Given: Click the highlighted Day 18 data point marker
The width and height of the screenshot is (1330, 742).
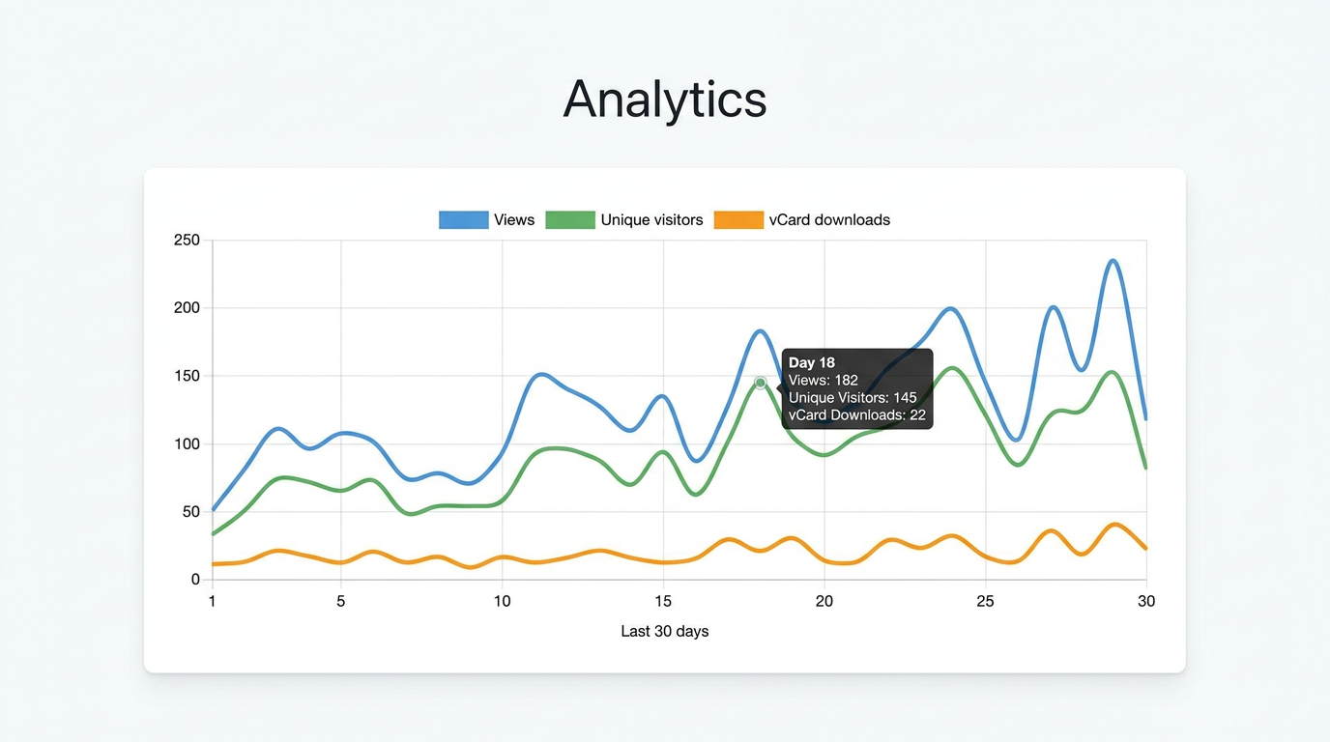Looking at the screenshot, I should click(x=761, y=384).
